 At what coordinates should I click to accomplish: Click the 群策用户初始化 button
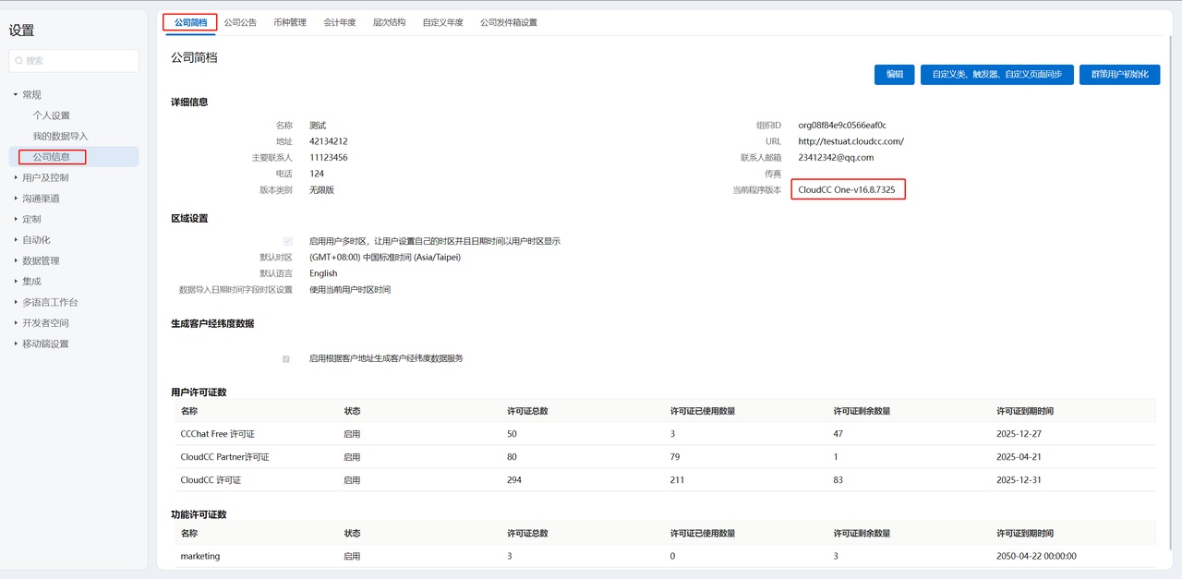pos(1119,74)
